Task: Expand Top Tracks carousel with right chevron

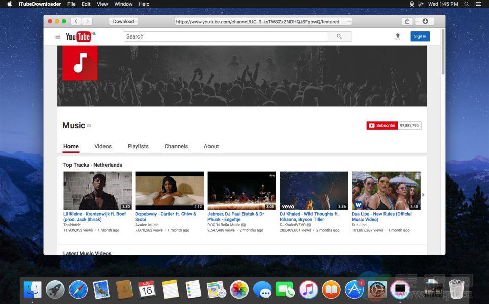Action: pos(423,195)
